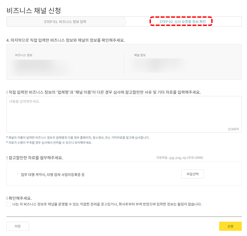Submit the application with yellow 신청 button
The image size is (247, 236).
coord(230,226)
